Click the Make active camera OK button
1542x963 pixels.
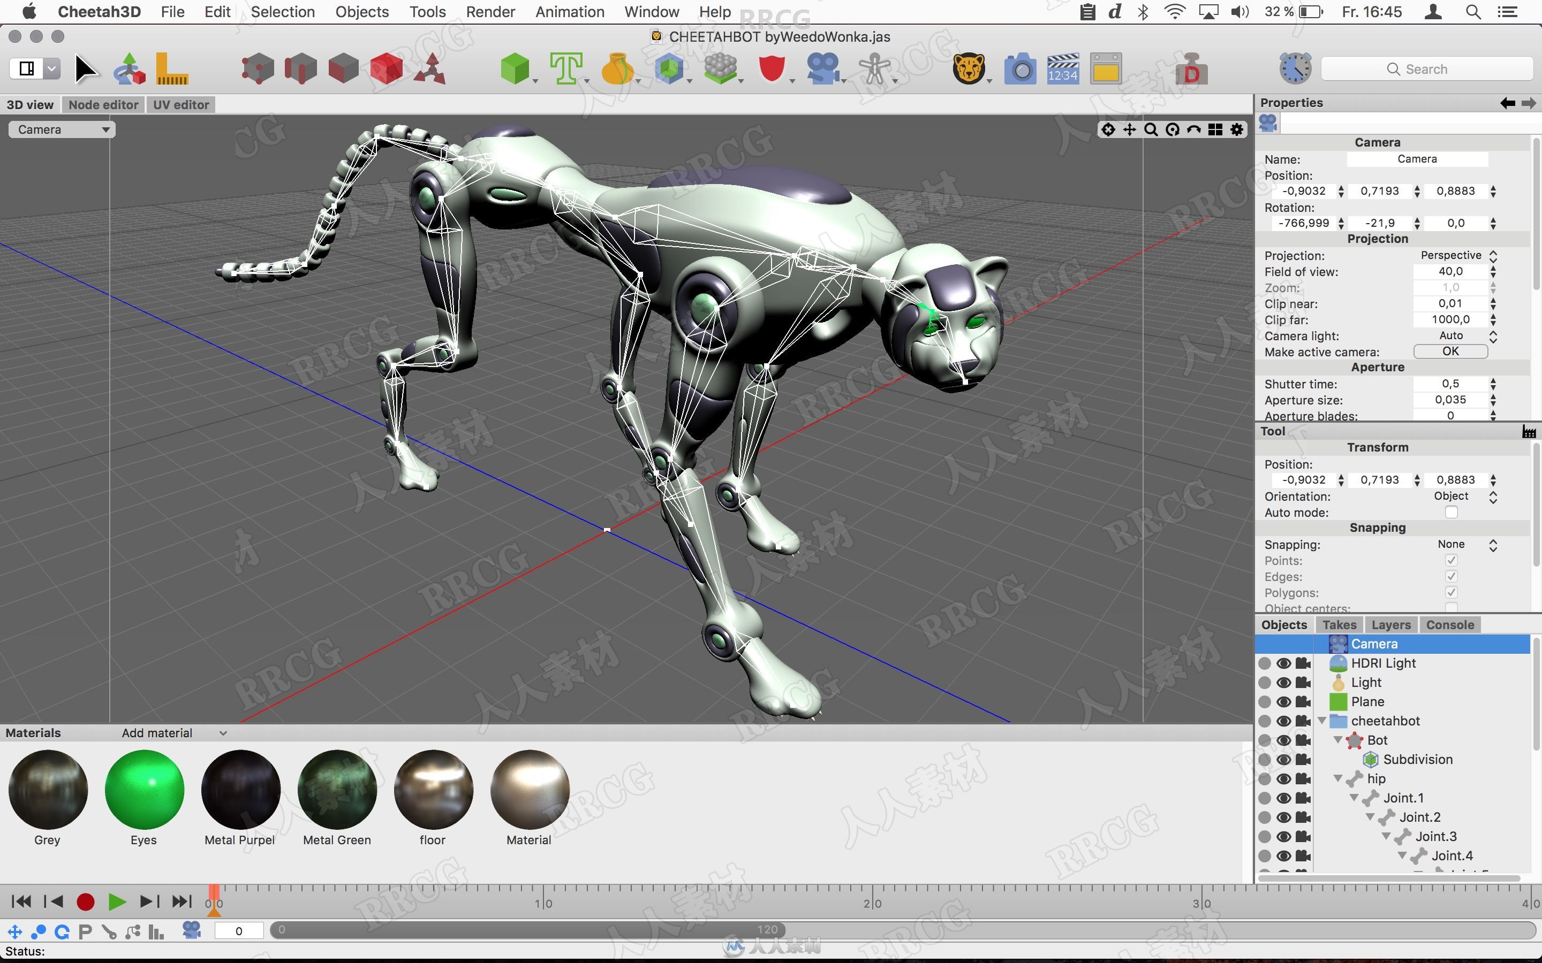click(x=1450, y=350)
